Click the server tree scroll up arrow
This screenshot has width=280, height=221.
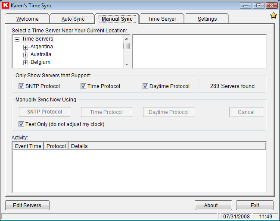[x=127, y=39]
